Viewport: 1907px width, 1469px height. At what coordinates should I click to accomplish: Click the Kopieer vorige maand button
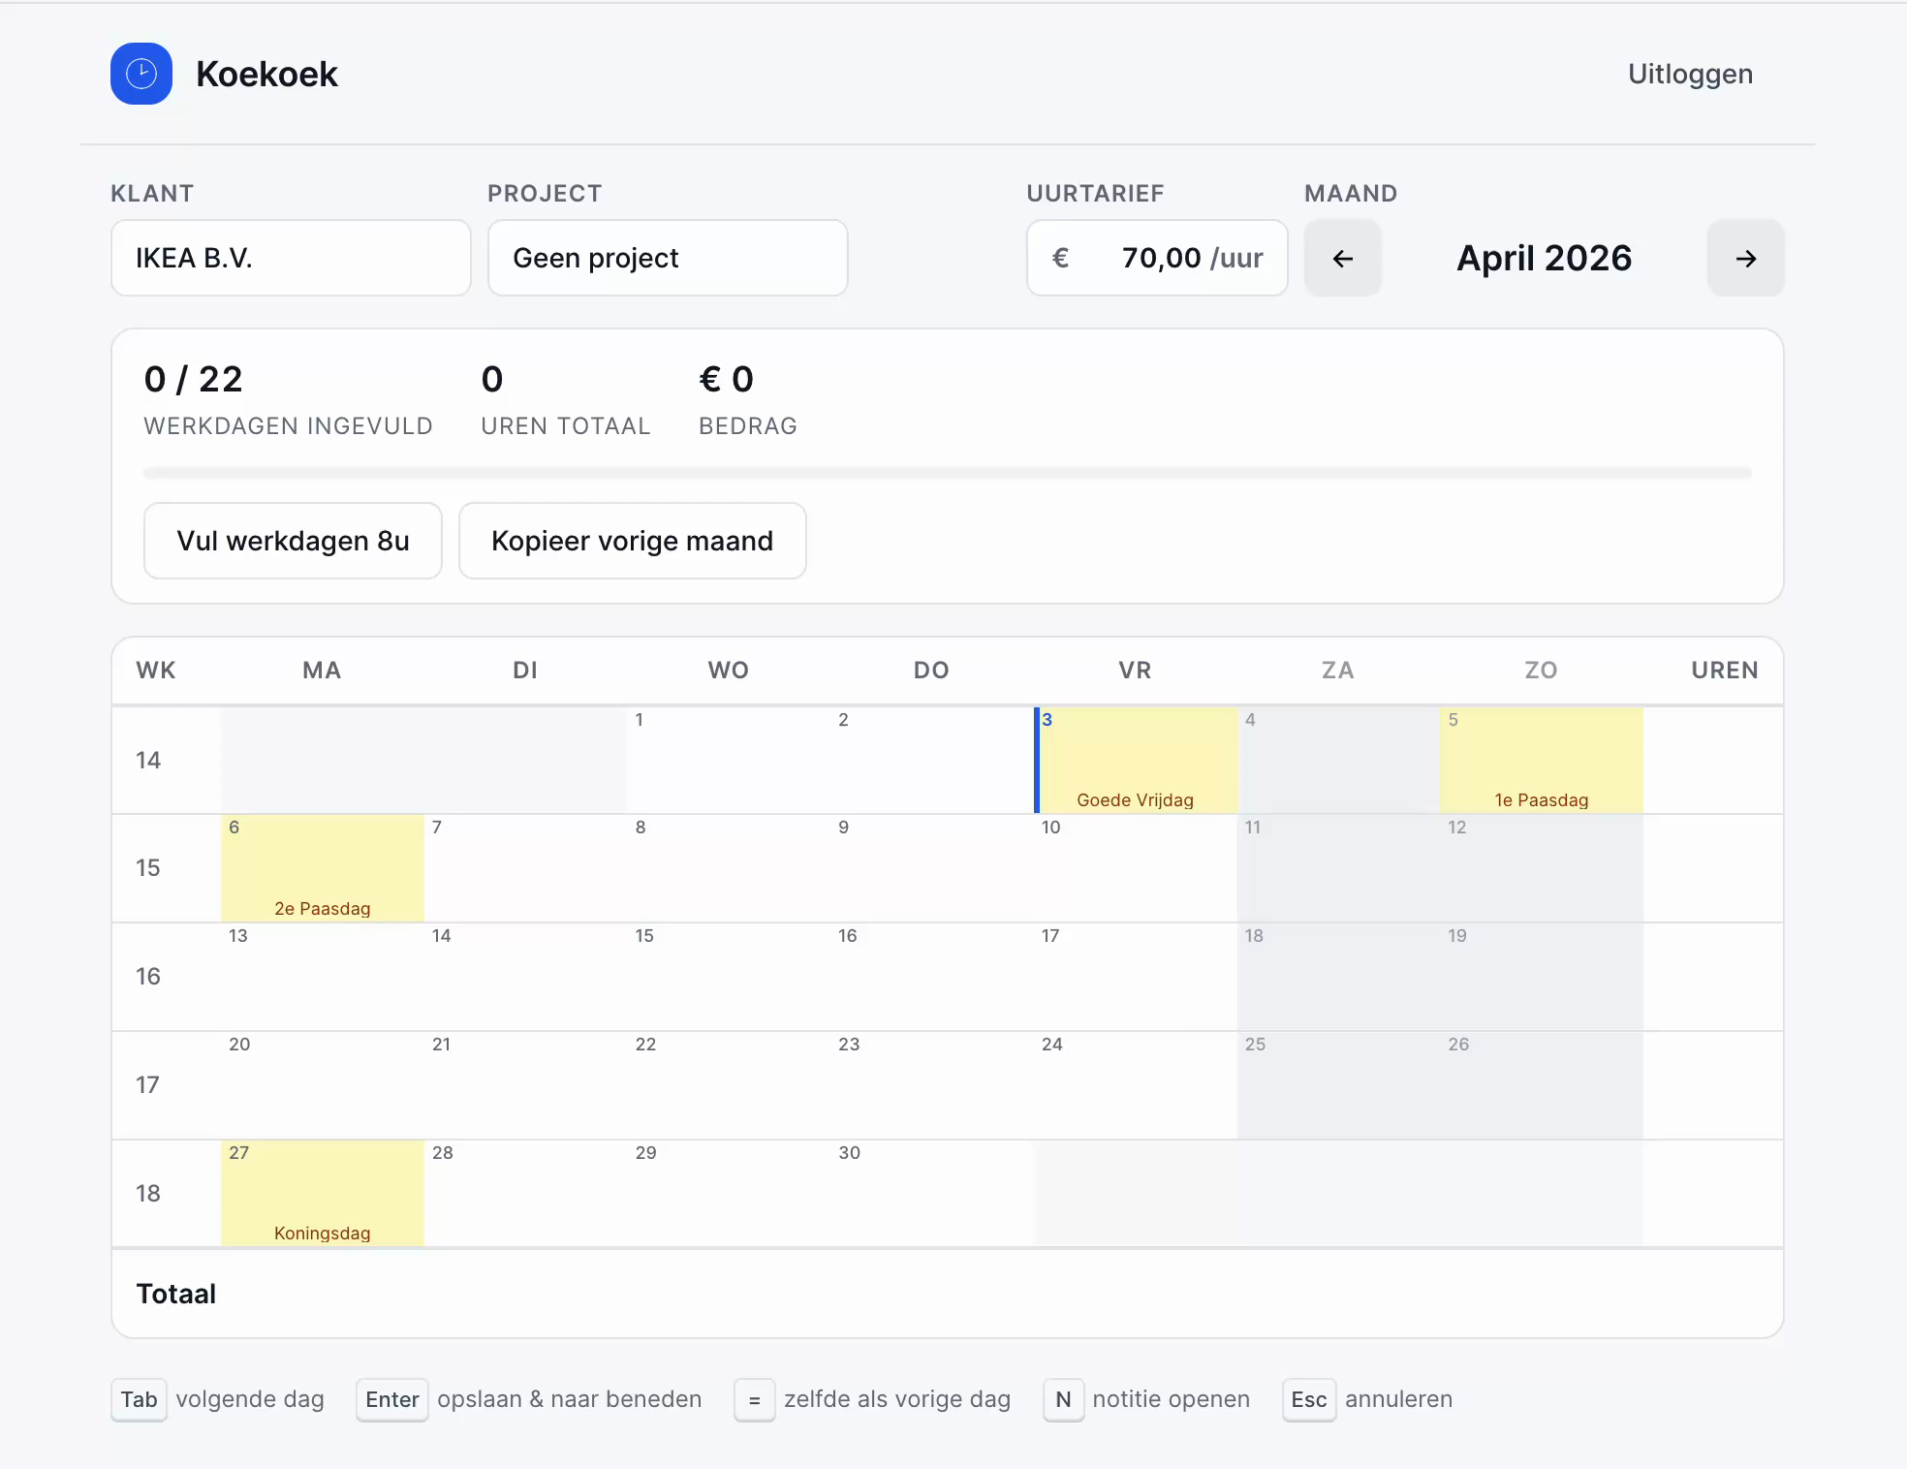click(632, 541)
